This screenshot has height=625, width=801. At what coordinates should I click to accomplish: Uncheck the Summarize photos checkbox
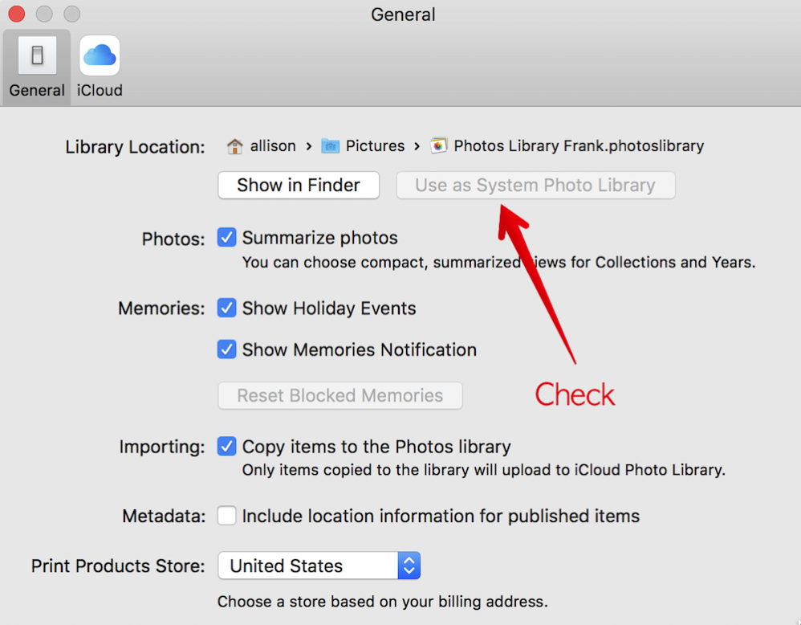pos(227,238)
